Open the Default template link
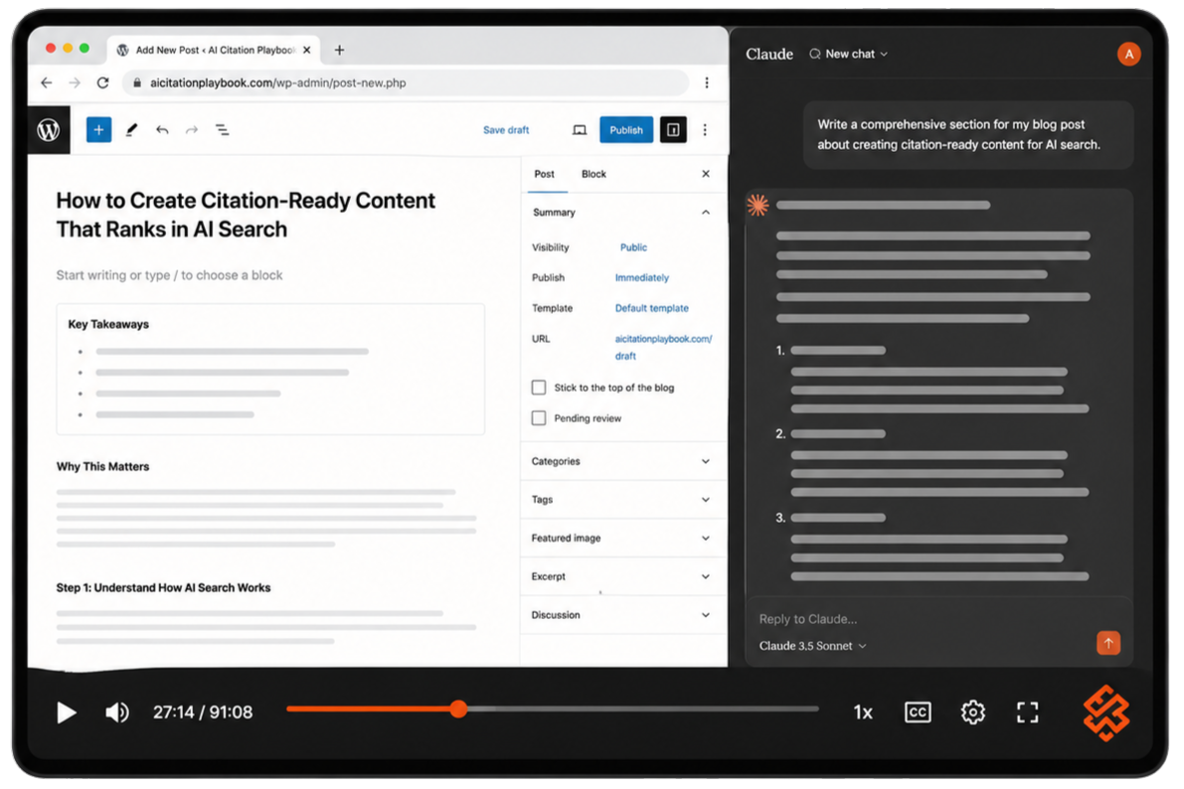The image size is (1184, 789). point(652,308)
